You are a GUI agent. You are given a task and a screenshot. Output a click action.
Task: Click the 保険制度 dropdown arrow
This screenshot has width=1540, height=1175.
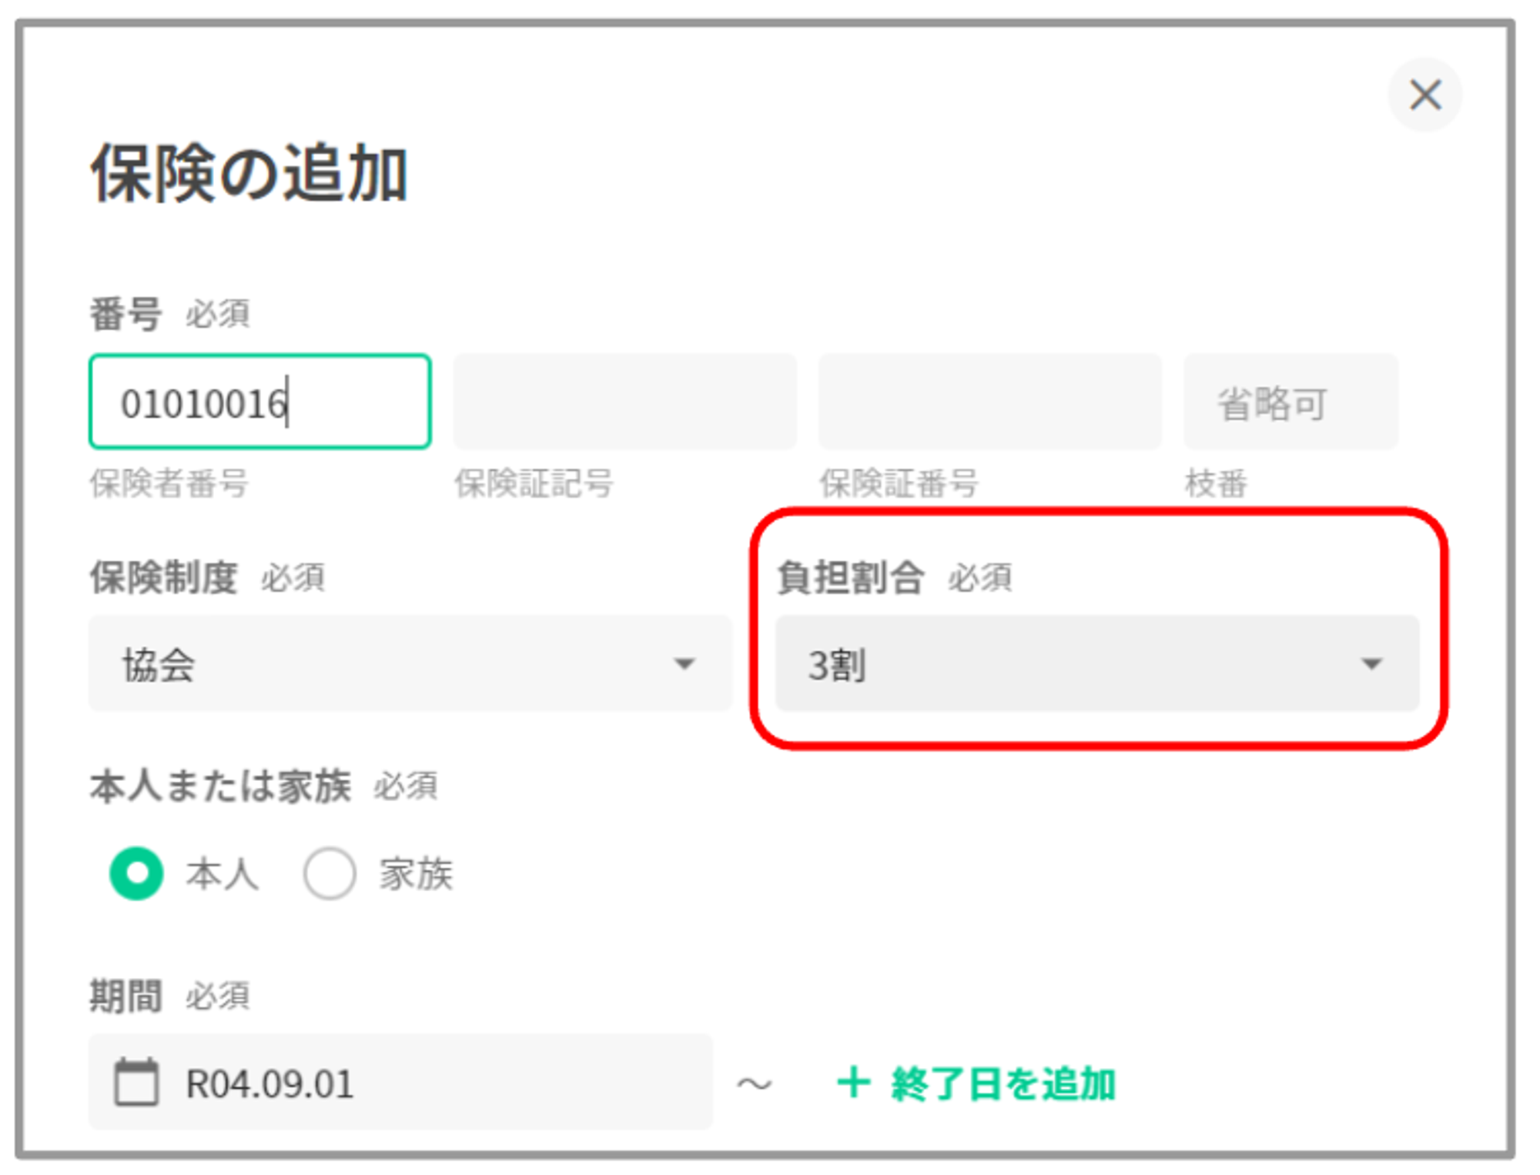click(684, 663)
